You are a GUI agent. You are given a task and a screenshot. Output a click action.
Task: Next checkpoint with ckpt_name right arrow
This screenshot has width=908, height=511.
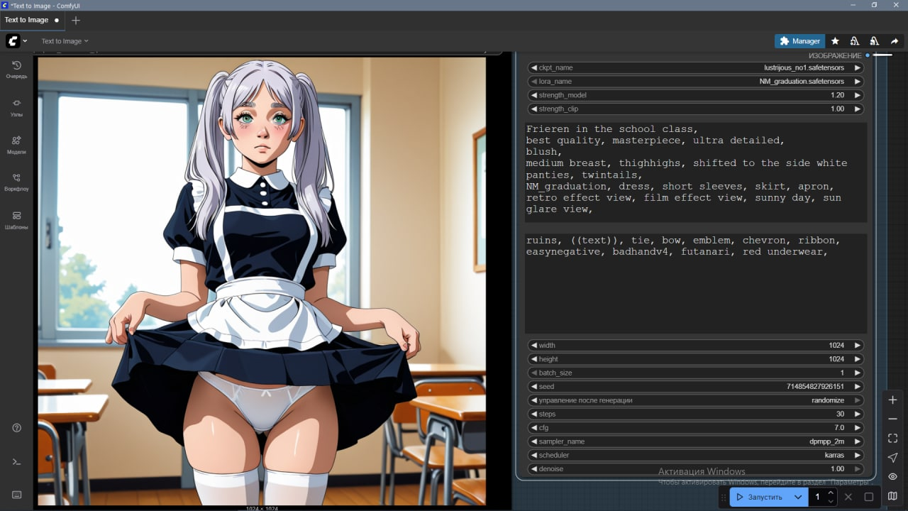click(x=857, y=68)
